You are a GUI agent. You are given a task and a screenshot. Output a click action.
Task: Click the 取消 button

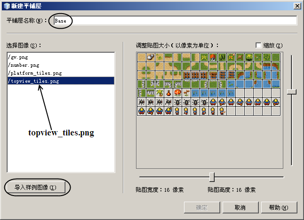click(240, 208)
